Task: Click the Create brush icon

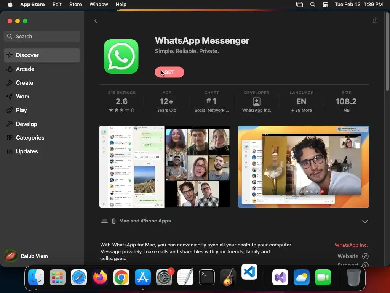Action: point(10,83)
